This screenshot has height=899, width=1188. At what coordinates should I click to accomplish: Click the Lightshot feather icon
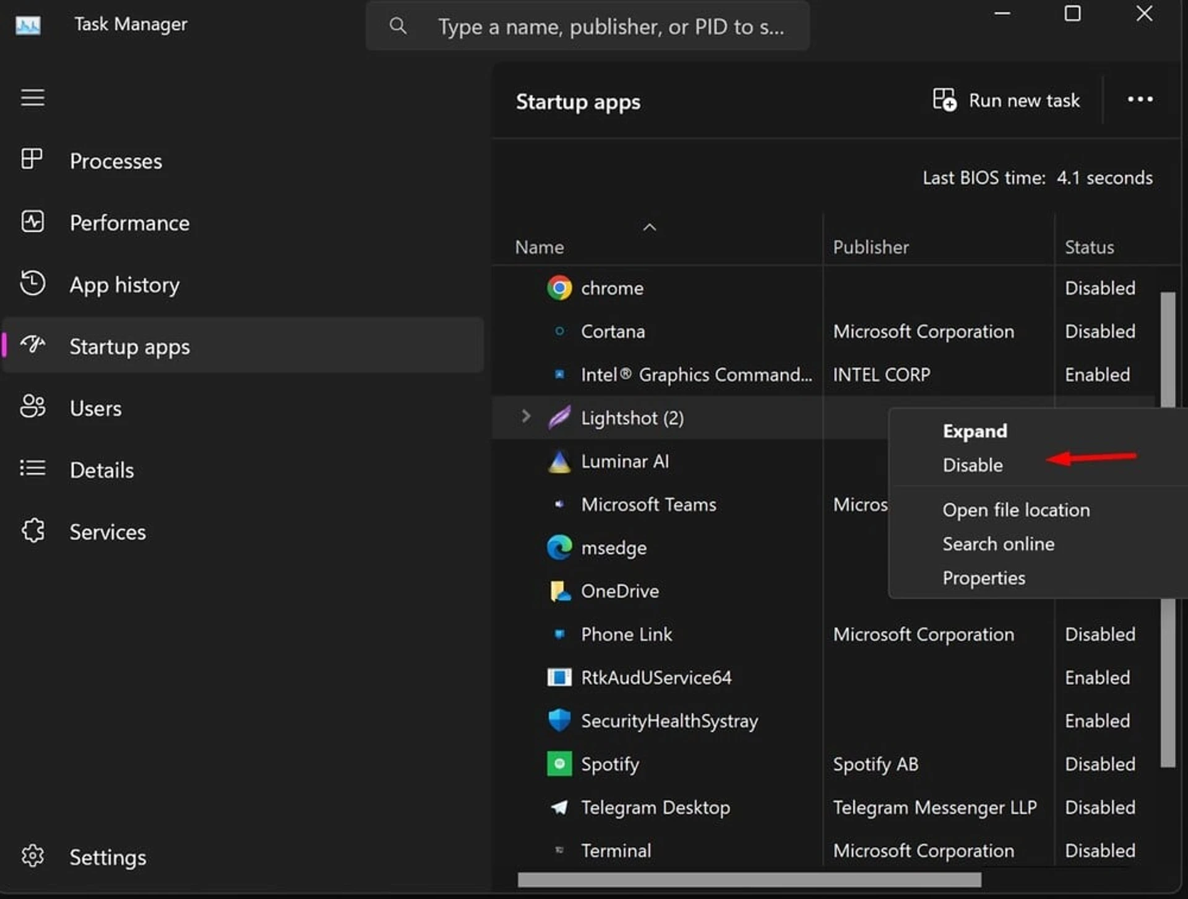click(559, 418)
